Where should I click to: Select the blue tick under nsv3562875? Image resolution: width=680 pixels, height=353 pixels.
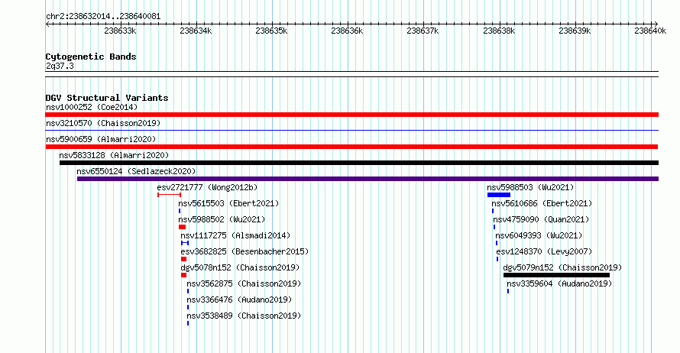click(x=188, y=291)
